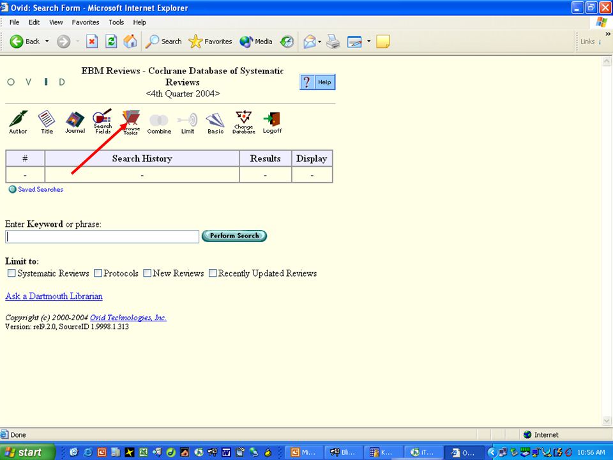Switch to the 'iT...' taskbar window
Screen dimensions: 613x460
(x=423, y=452)
